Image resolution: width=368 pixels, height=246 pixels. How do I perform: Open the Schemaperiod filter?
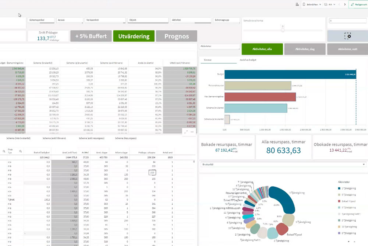click(x=41, y=20)
